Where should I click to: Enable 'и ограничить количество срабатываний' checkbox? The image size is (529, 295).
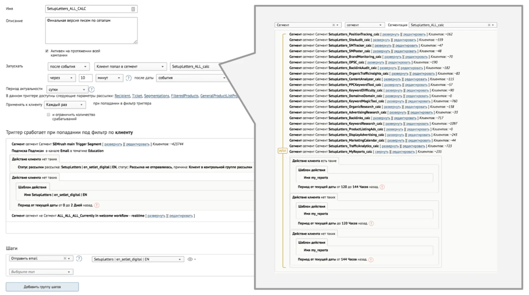pyautogui.click(x=48, y=115)
